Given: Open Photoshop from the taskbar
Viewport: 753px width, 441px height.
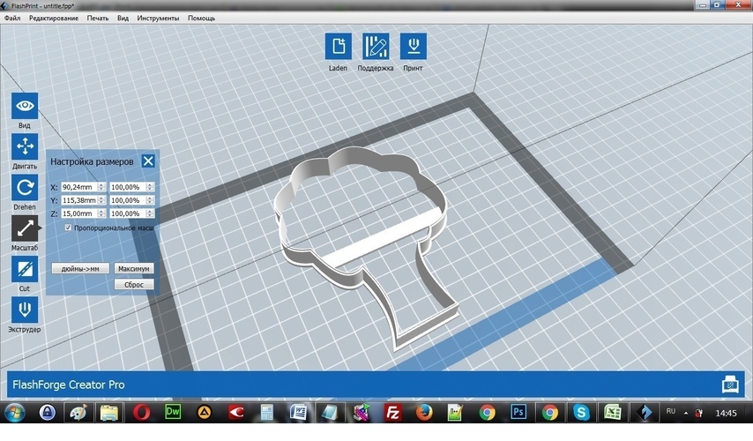Looking at the screenshot, I should 518,412.
